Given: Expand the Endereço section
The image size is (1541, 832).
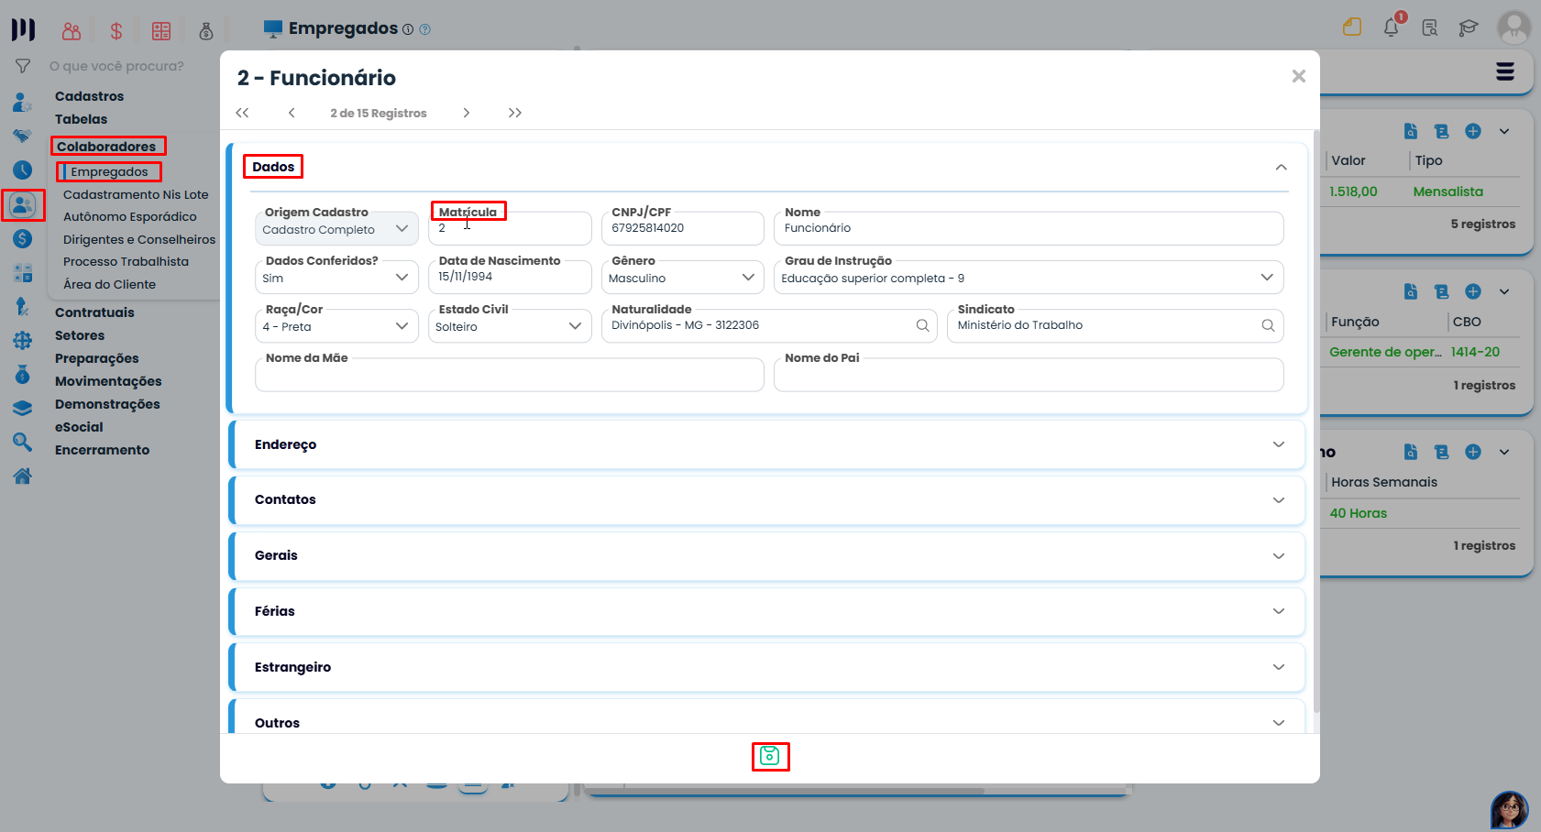Looking at the screenshot, I should click(766, 444).
